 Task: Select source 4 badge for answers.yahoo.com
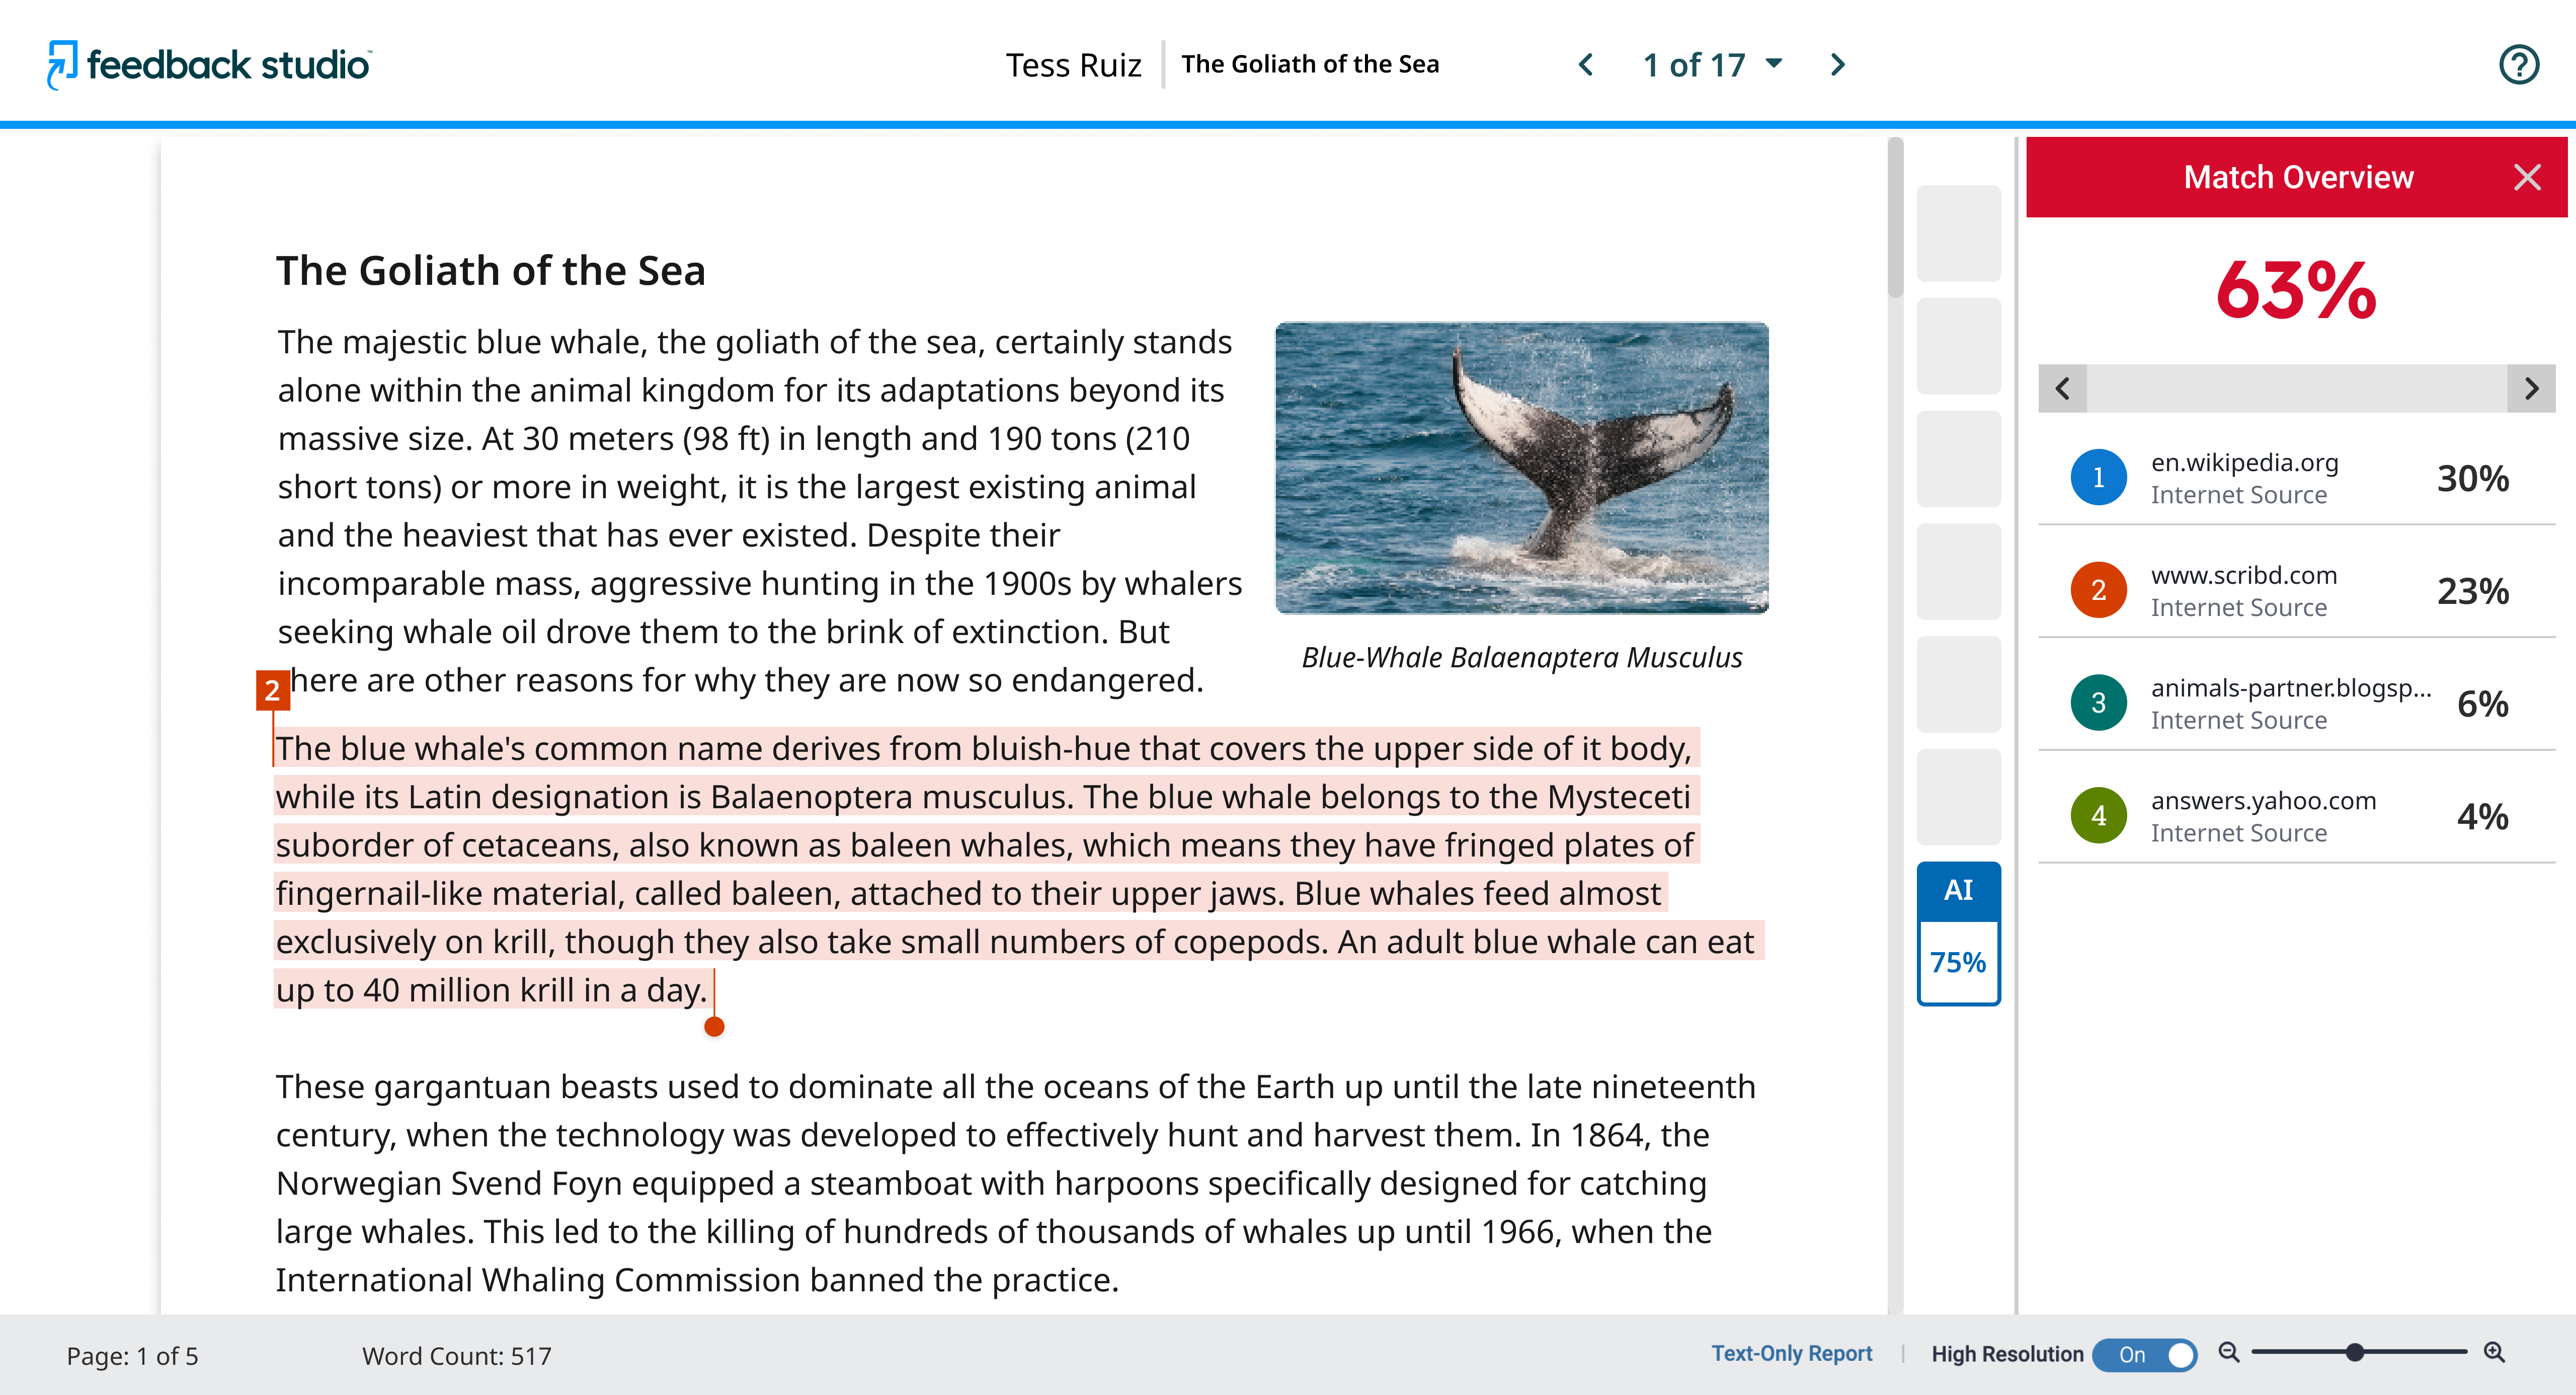[2098, 816]
